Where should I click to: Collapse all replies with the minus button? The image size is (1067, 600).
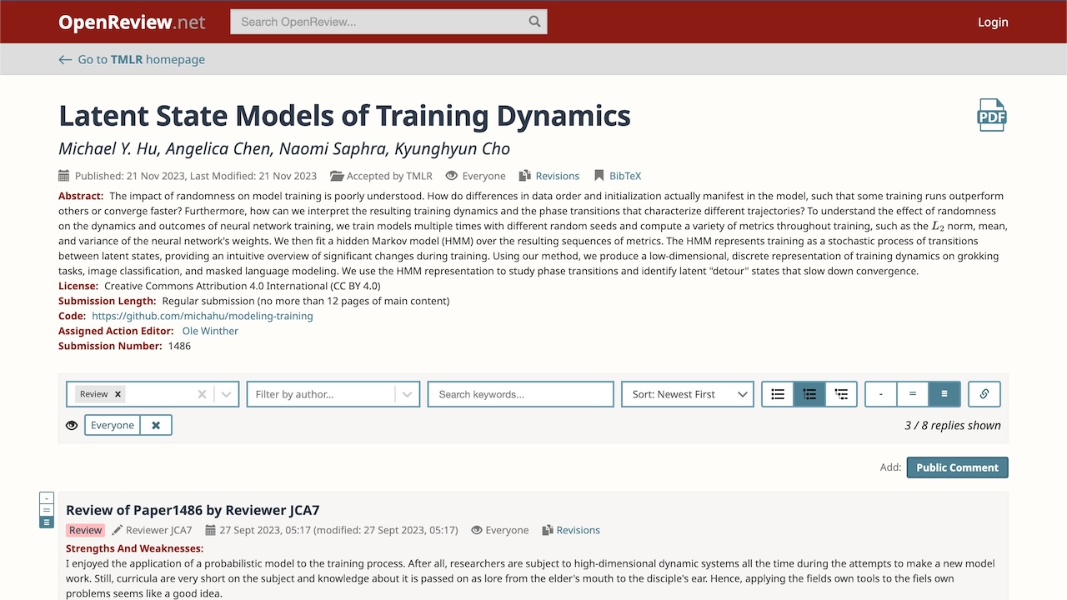point(881,394)
